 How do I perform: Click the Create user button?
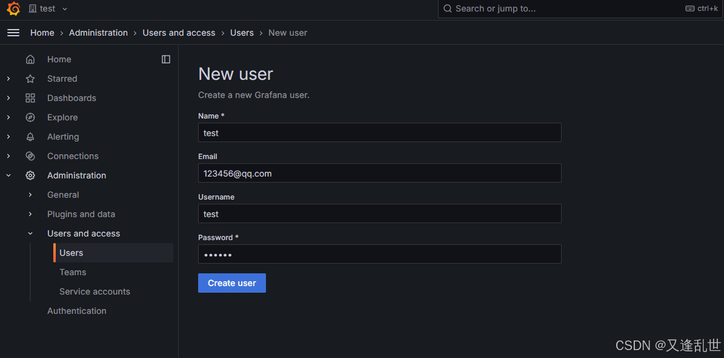click(232, 283)
